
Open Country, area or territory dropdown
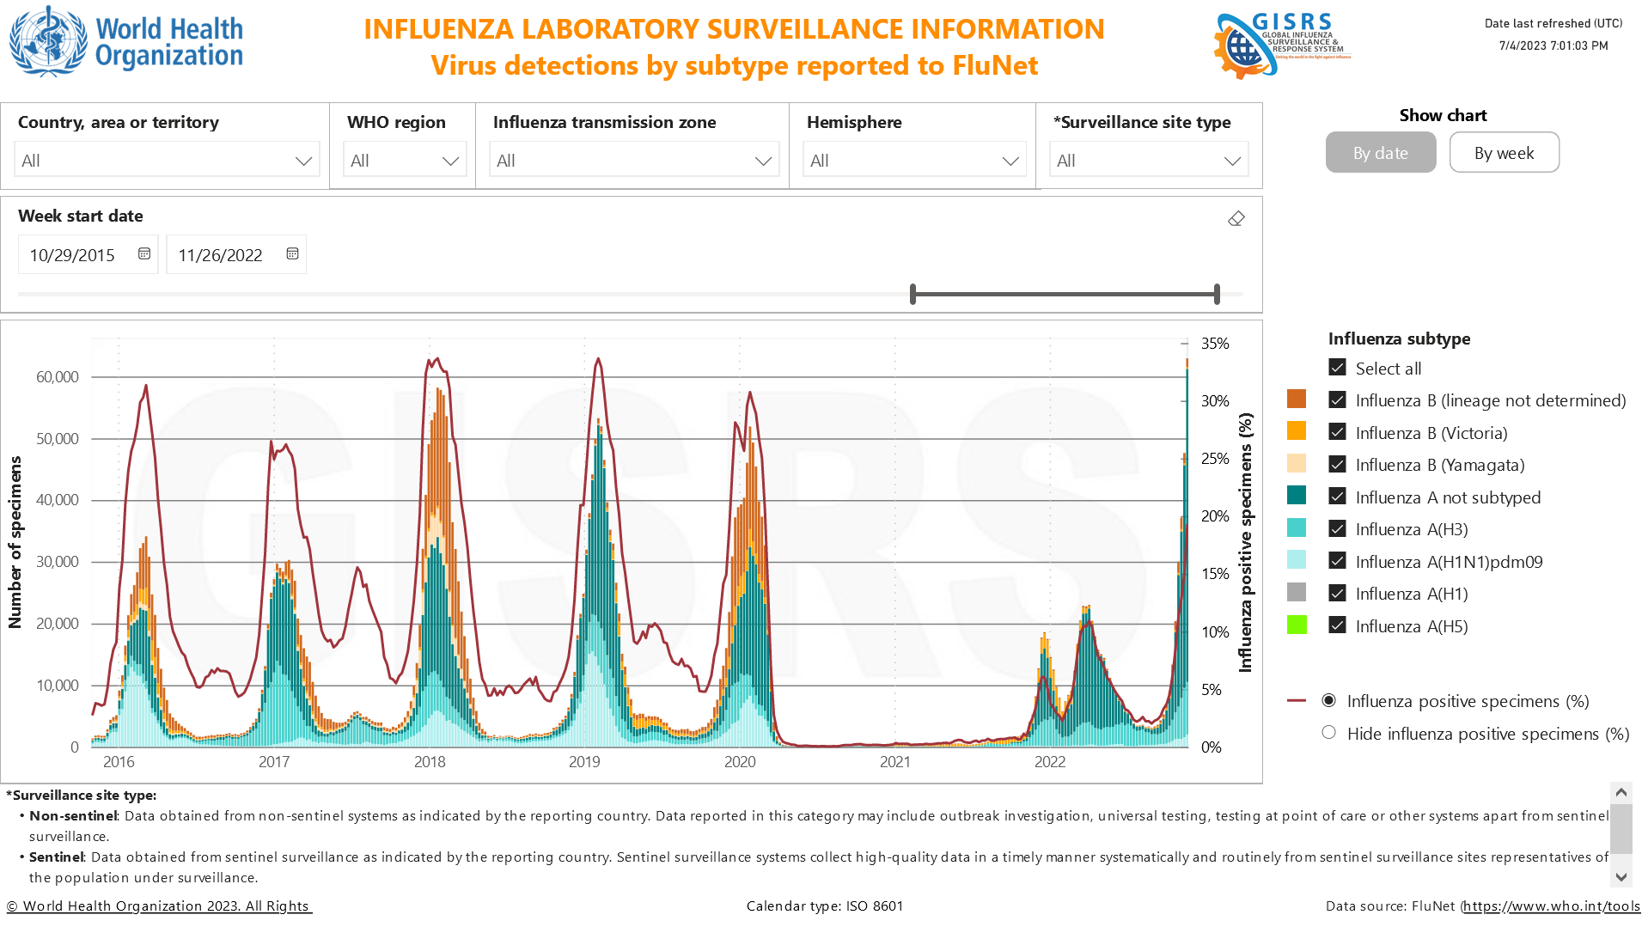(x=167, y=161)
